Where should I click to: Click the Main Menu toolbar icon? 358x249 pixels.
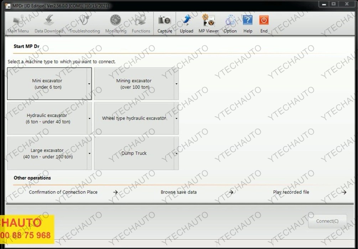click(18, 21)
